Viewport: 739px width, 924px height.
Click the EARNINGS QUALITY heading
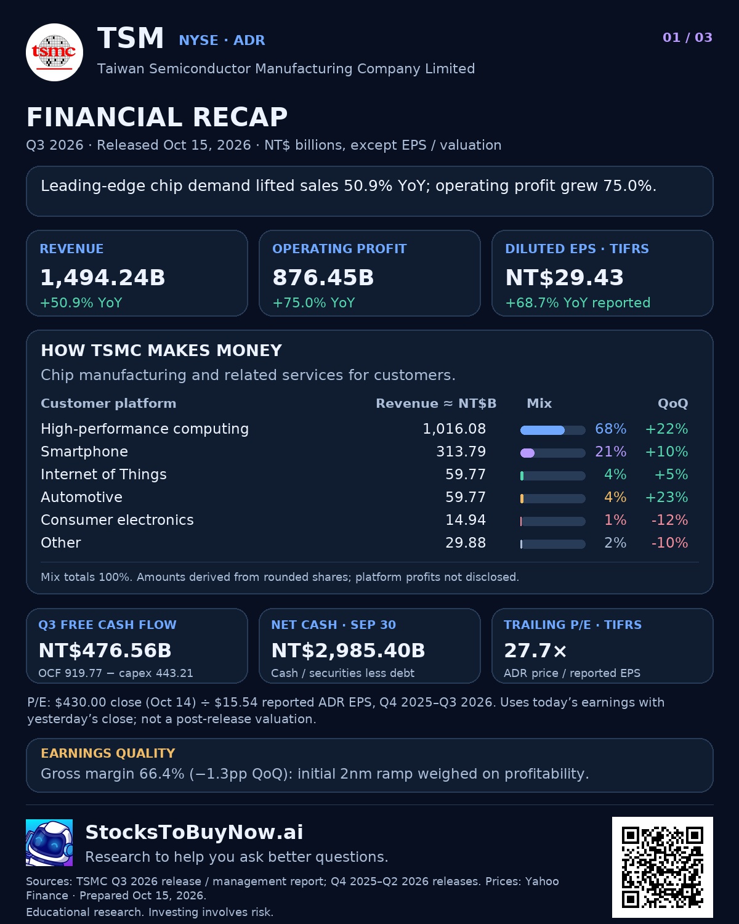tap(108, 753)
